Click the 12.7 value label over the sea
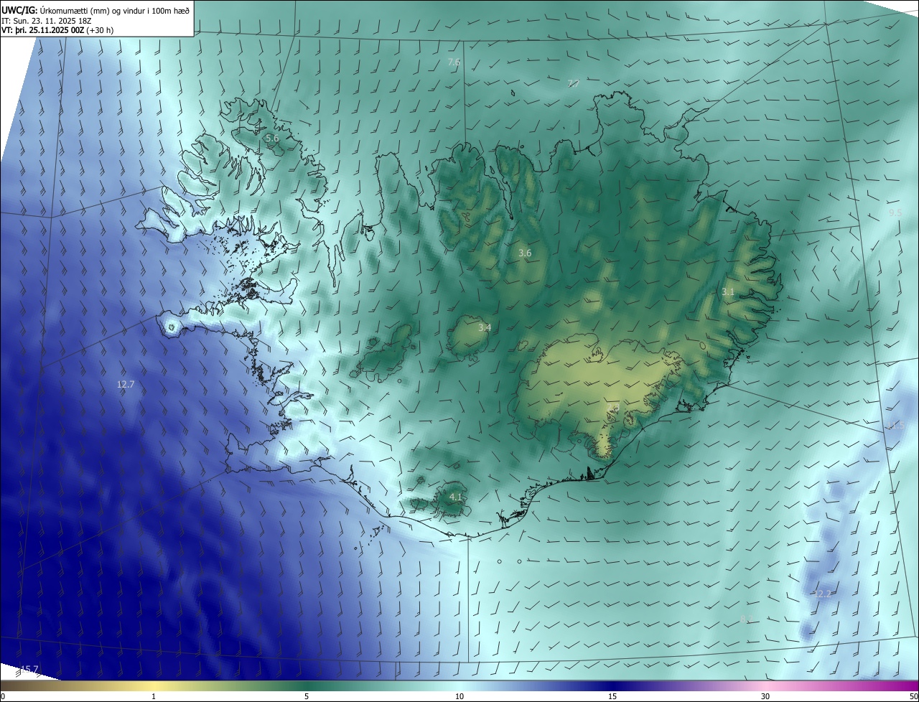Screen dimensions: 919x702 click(126, 385)
